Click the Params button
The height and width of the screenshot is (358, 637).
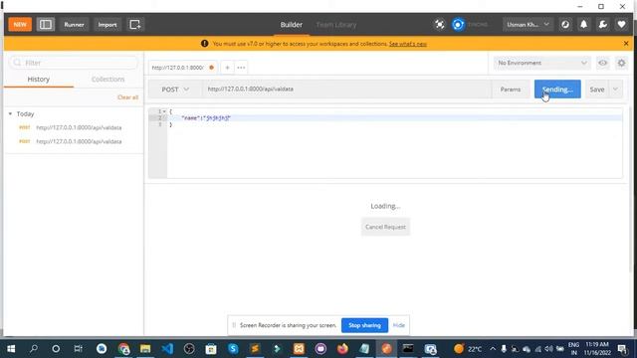(511, 89)
